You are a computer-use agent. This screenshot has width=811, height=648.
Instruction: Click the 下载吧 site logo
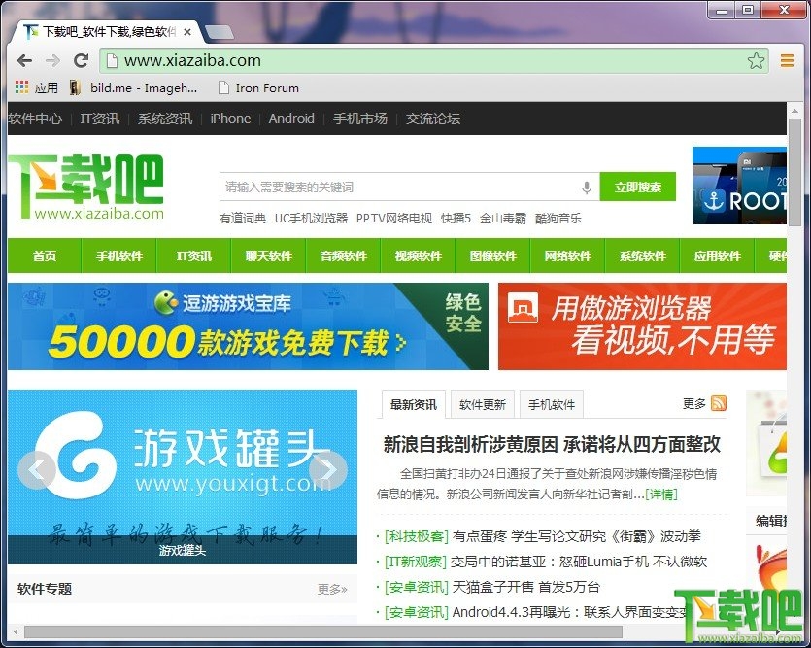click(85, 188)
